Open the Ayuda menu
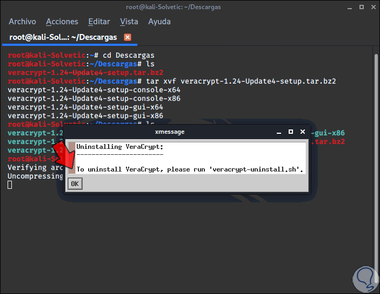This screenshot has height=294, width=380. pos(159,22)
